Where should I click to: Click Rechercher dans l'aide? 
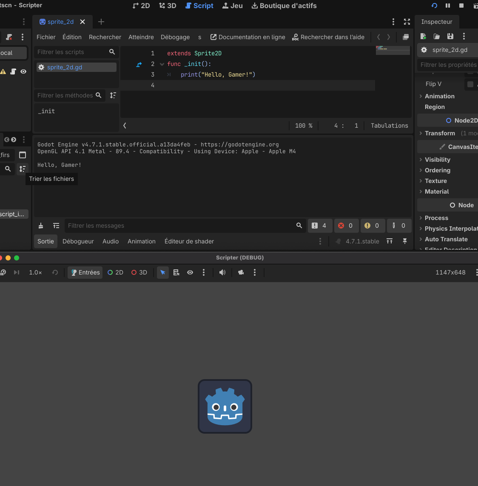coord(328,37)
